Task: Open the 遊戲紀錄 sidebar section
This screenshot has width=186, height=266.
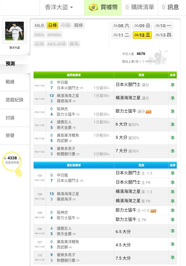Action: coord(15,100)
